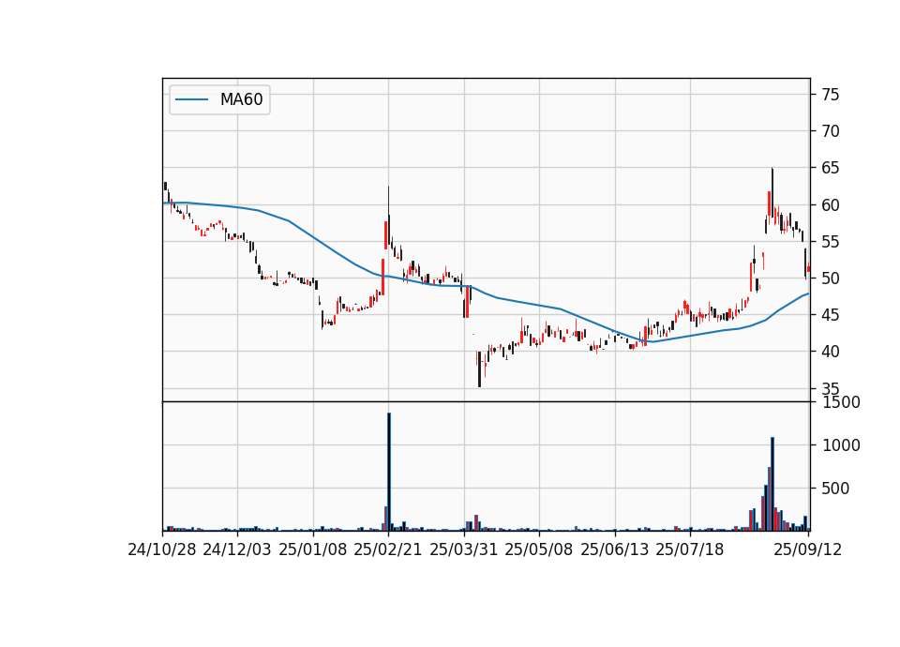The image size is (900, 647).
Task: Select the 25/01/08 date label
Action: [313, 549]
